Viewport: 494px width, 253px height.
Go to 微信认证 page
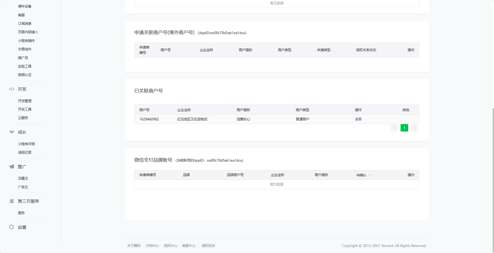(x=25, y=75)
